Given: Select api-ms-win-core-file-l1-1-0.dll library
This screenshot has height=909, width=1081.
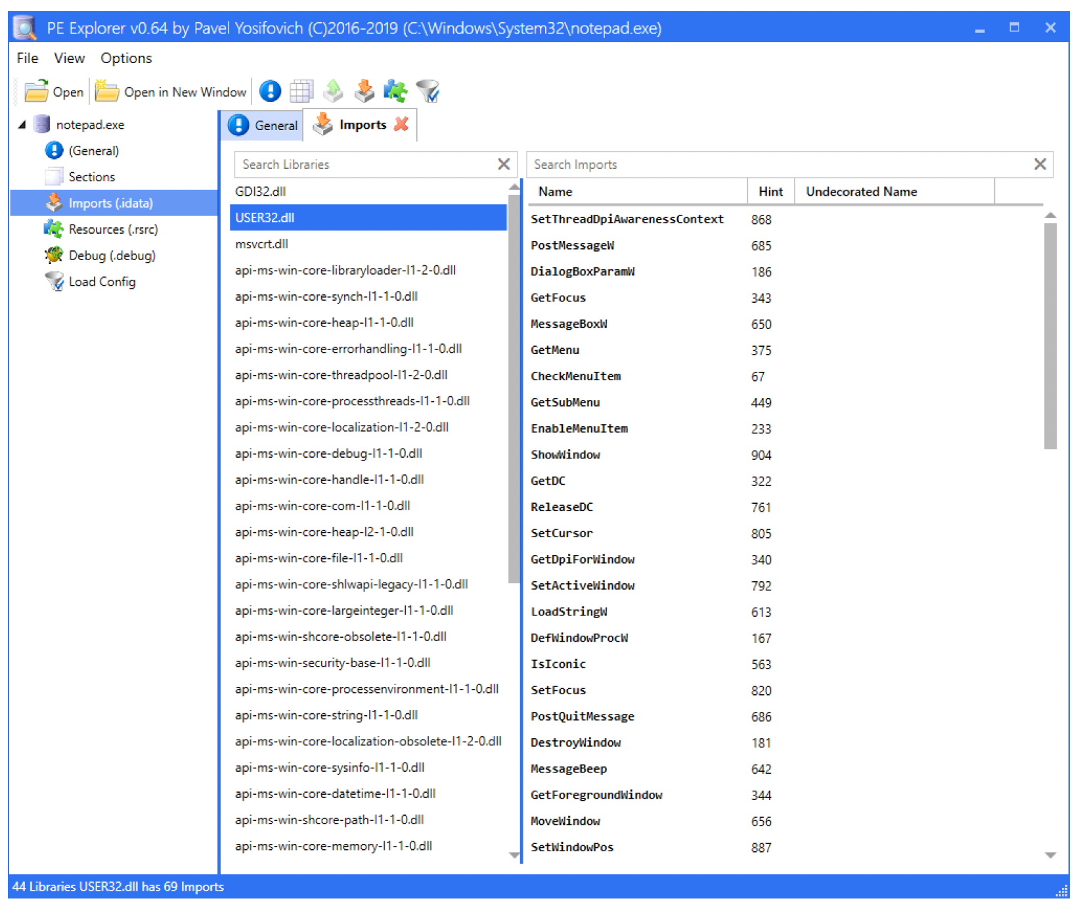Looking at the screenshot, I should point(368,558).
